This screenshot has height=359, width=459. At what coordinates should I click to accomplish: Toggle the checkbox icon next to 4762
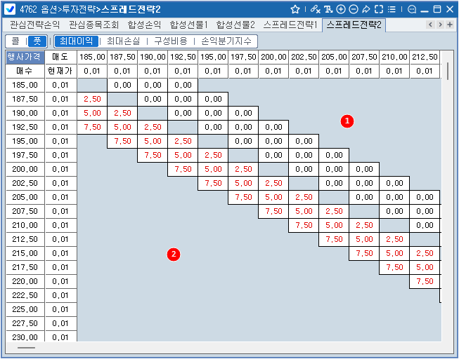click(10, 9)
